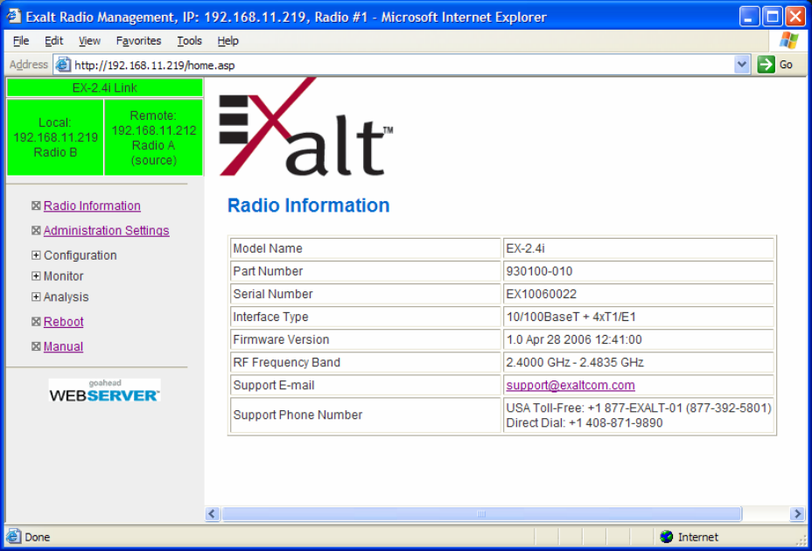The height and width of the screenshot is (551, 812).
Task: Expand the Analysis tree node
Action: click(x=36, y=296)
